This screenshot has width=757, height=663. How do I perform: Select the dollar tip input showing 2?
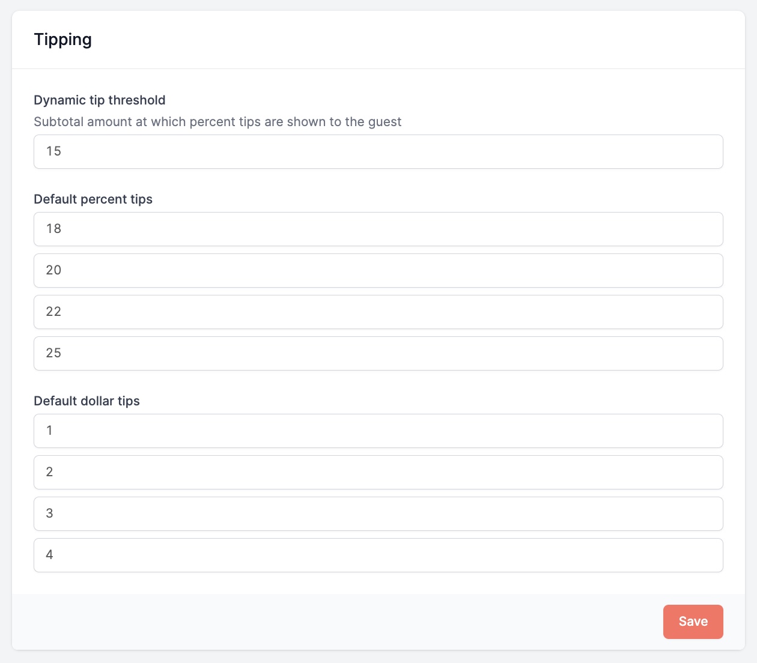click(378, 472)
